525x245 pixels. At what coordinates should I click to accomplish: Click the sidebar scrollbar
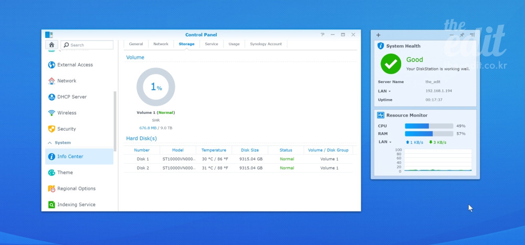[x=115, y=121]
